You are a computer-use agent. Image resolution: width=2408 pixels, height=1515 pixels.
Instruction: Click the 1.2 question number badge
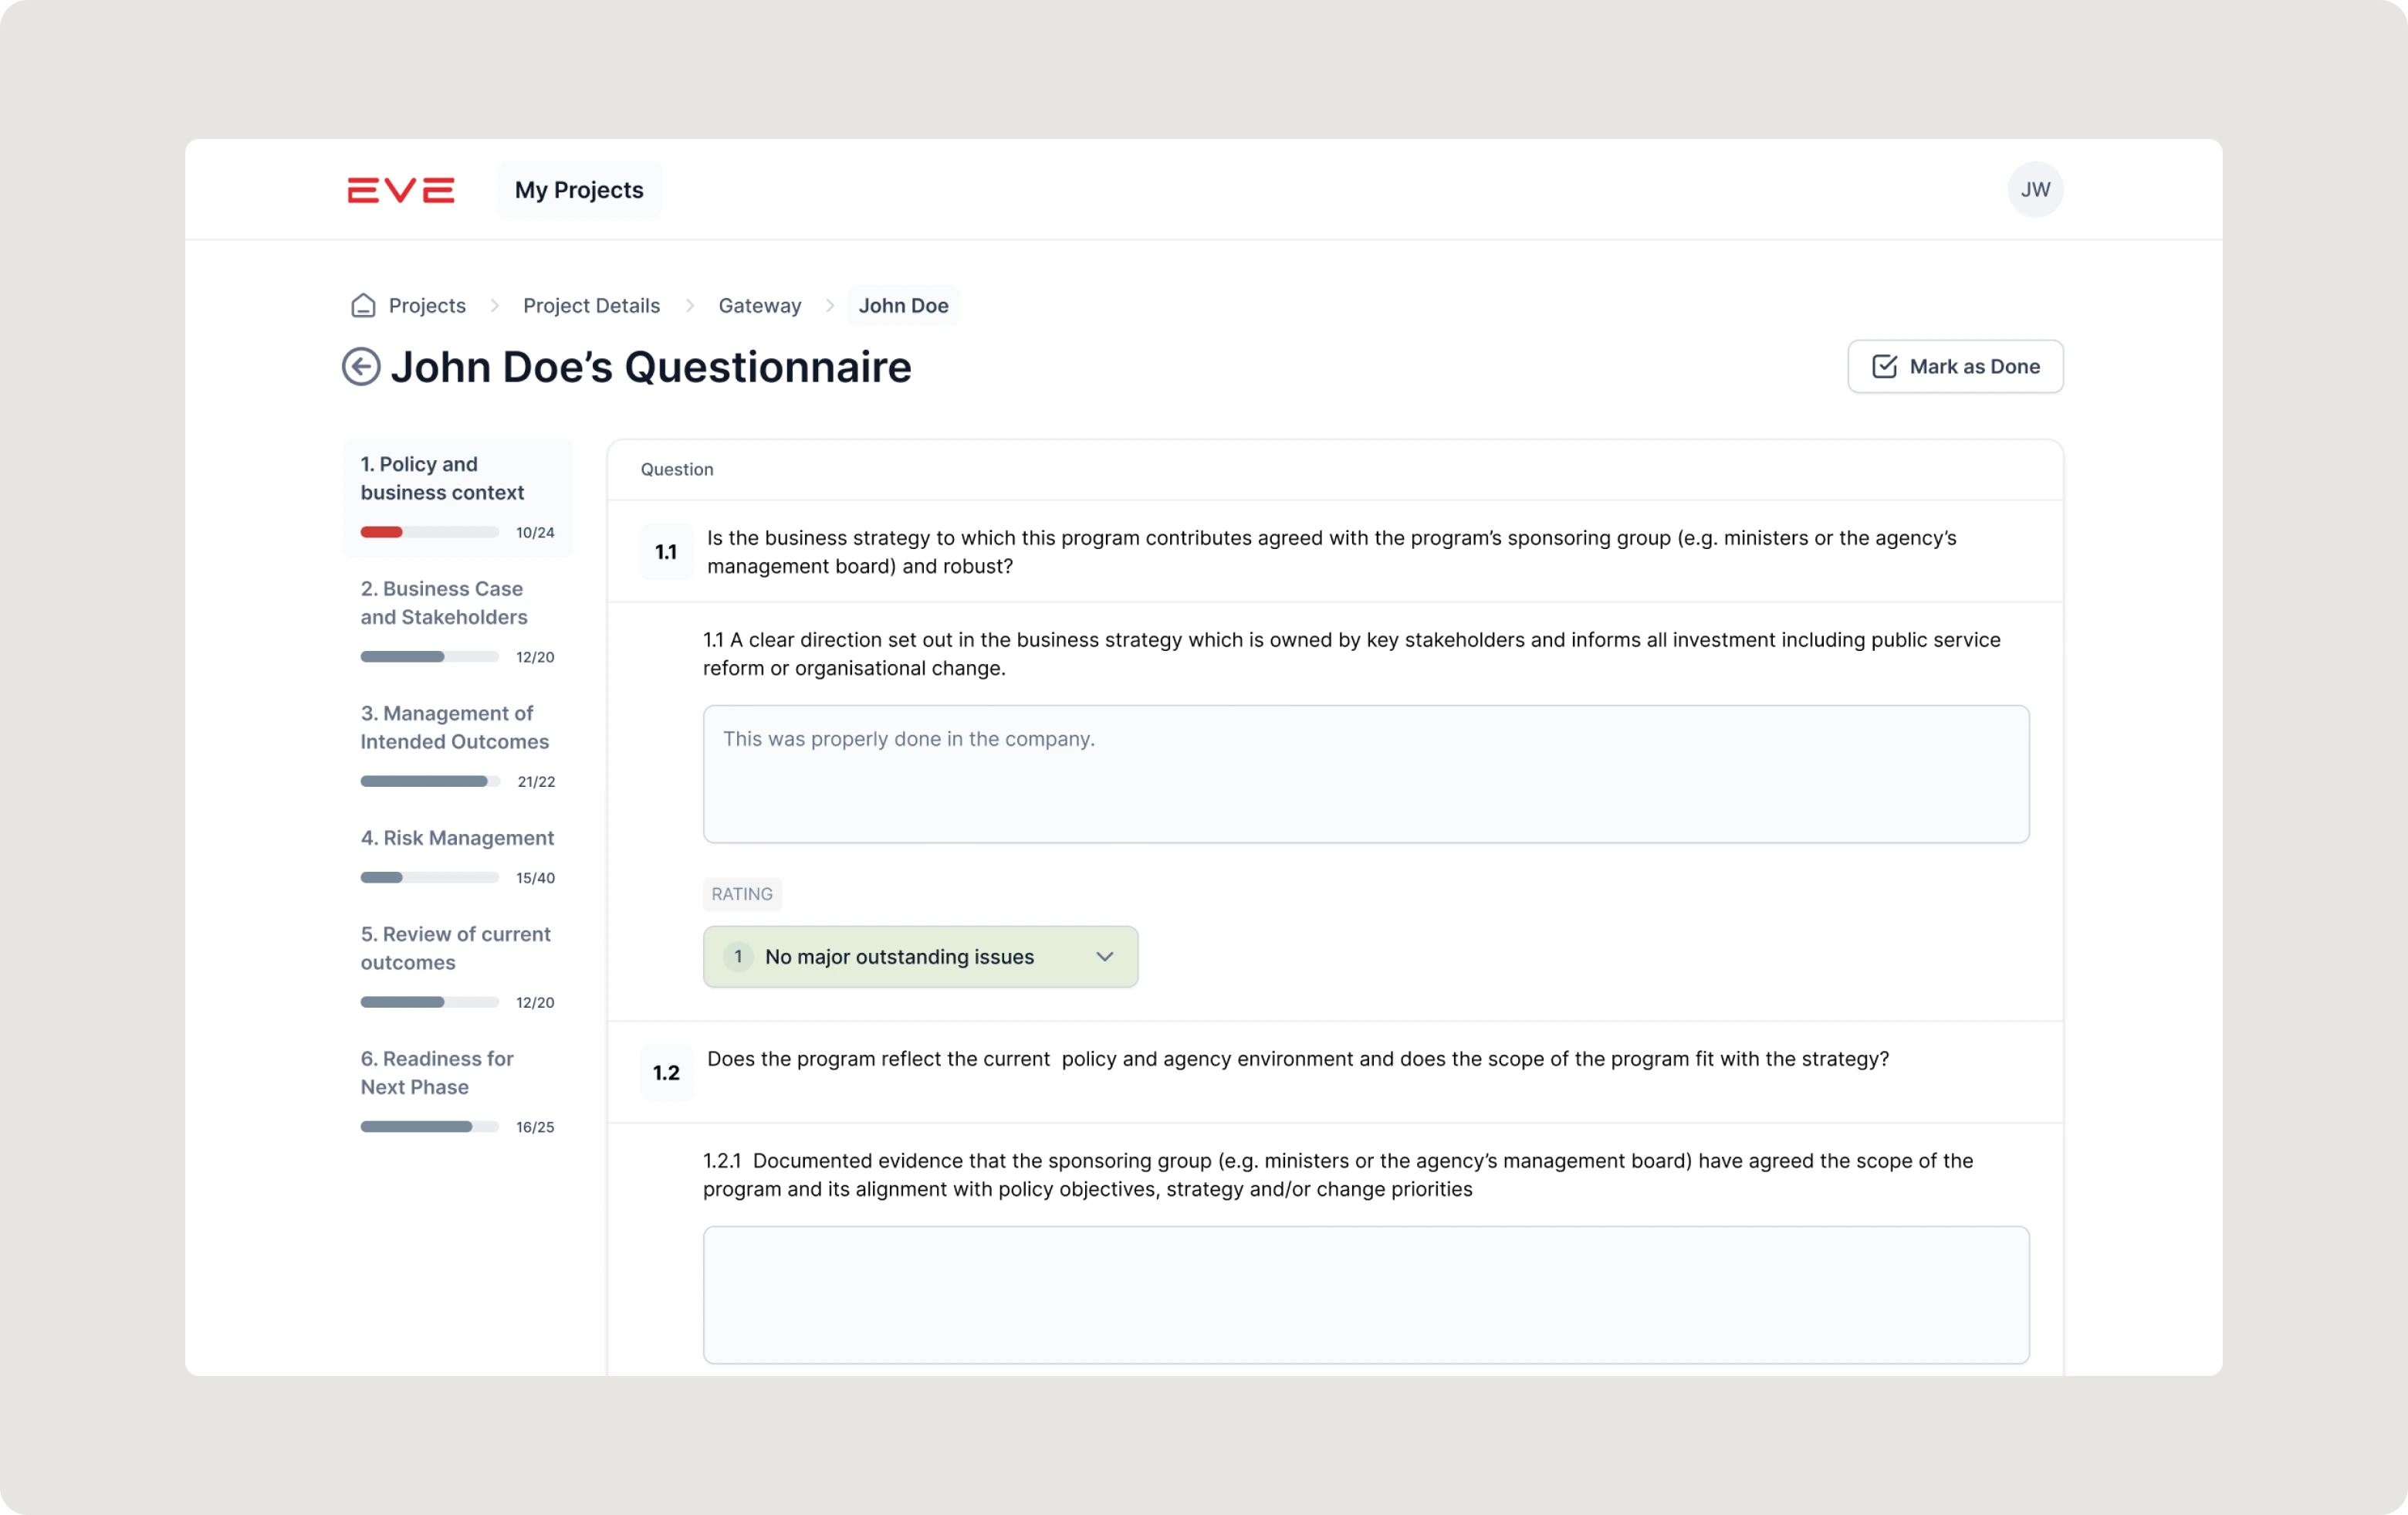point(666,1073)
